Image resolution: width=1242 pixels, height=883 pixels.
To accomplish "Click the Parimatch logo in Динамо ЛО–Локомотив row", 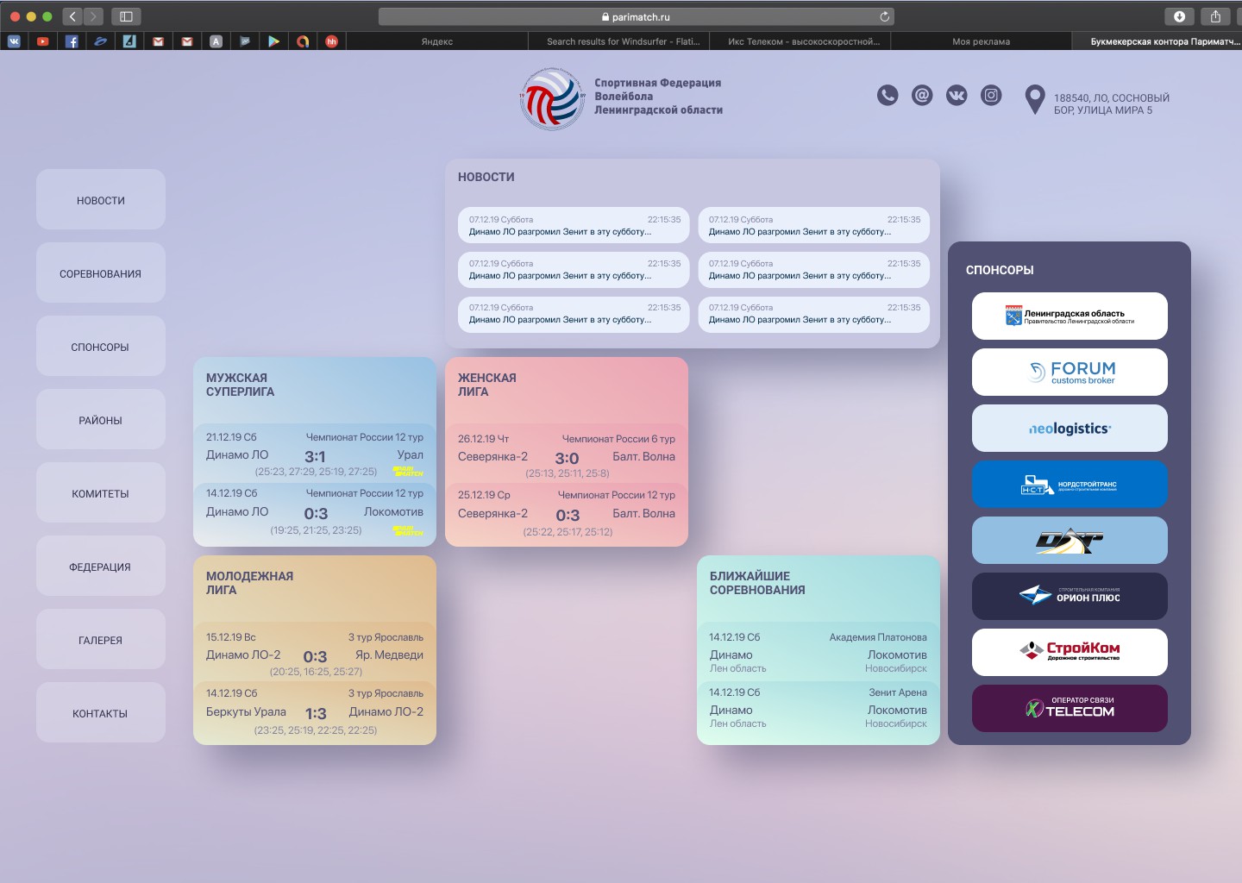I will click(408, 530).
